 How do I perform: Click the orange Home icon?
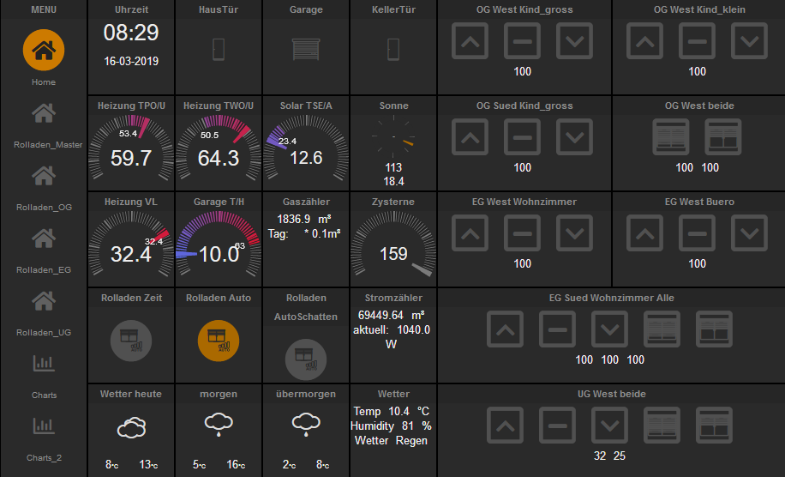[44, 50]
